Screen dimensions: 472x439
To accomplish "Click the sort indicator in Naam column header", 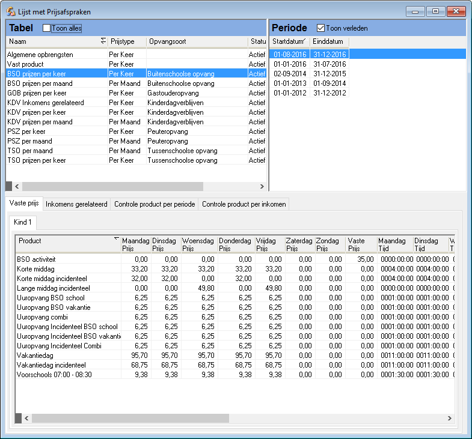I will (x=103, y=41).
